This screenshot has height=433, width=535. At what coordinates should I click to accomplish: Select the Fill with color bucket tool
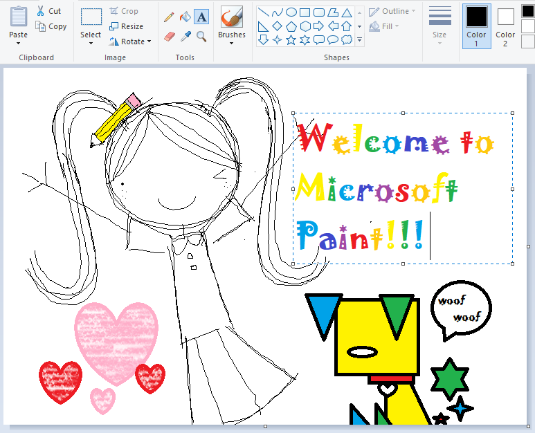(185, 17)
